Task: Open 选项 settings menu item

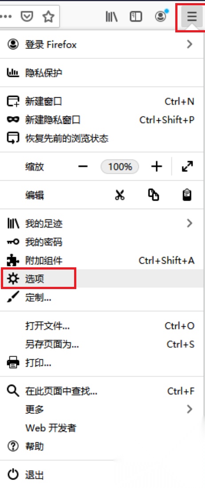Action: (102, 278)
